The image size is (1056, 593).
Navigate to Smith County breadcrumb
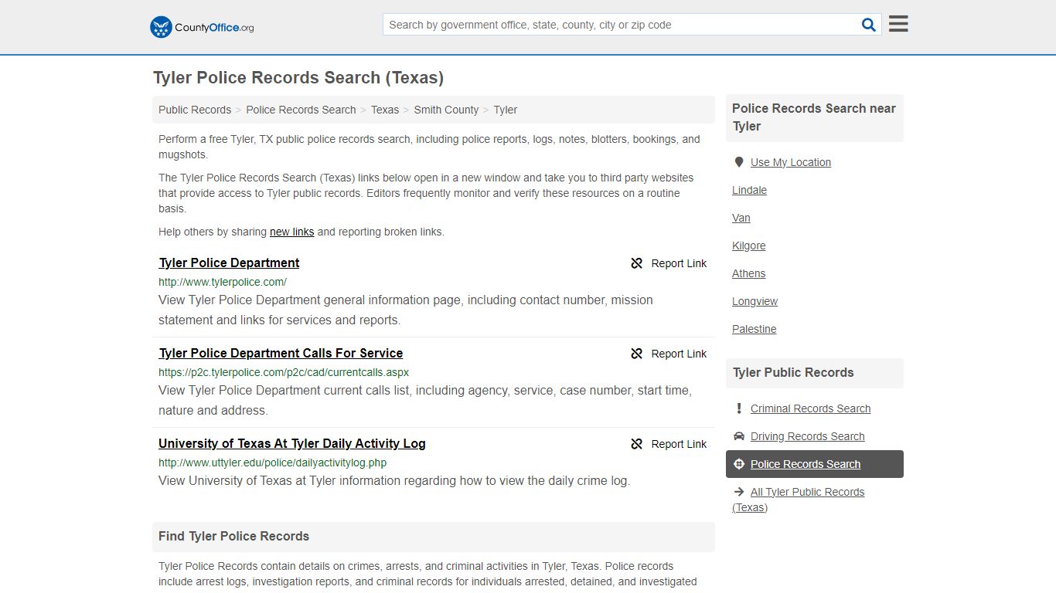tap(446, 110)
